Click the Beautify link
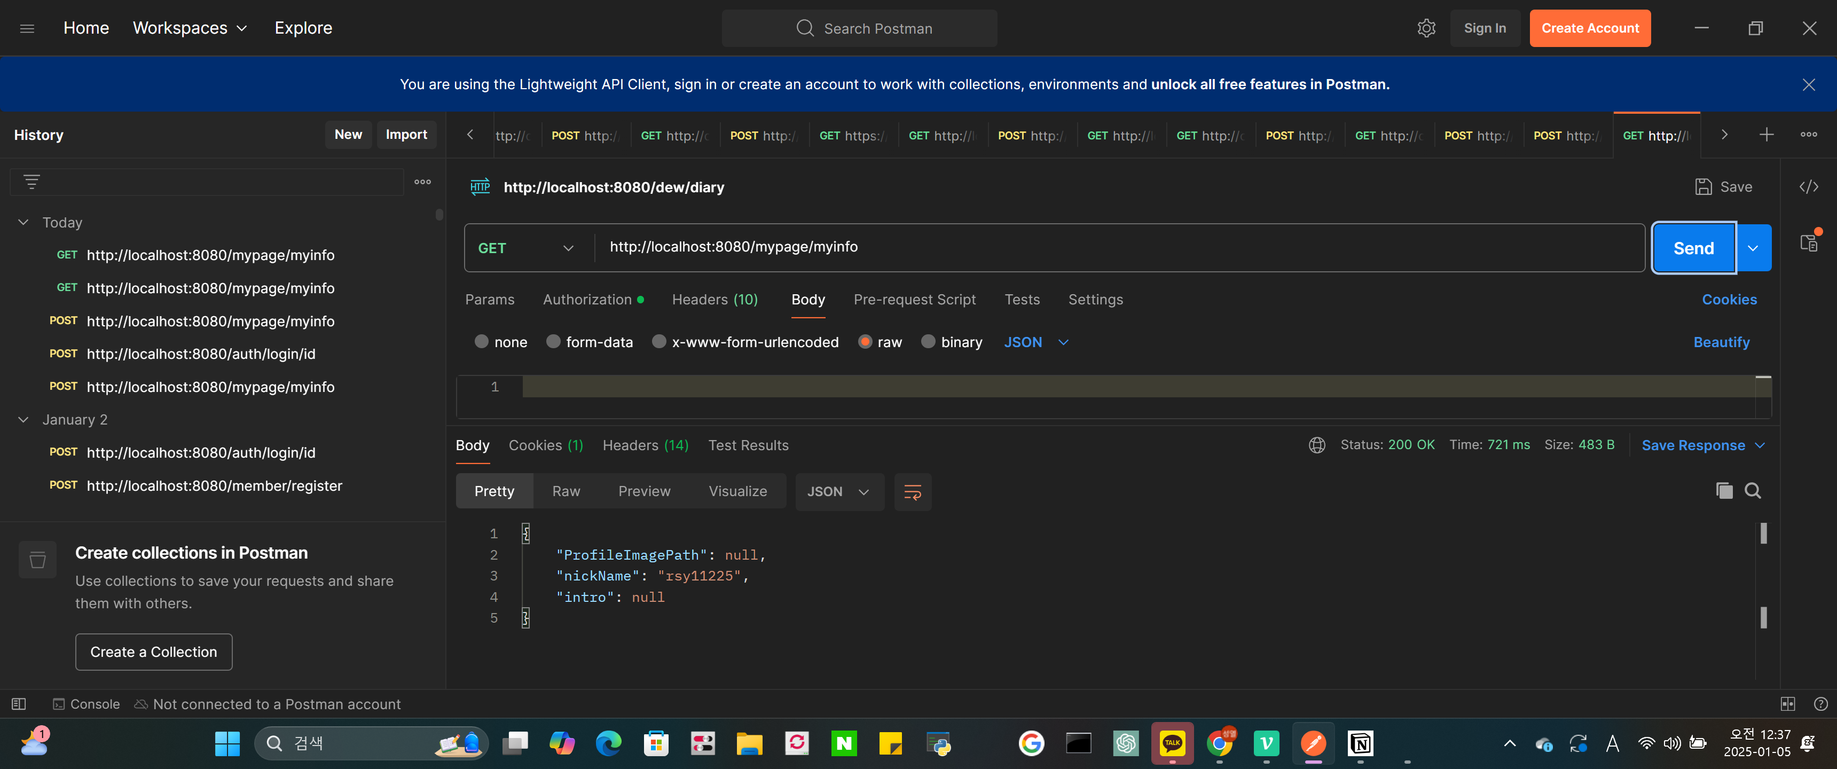The height and width of the screenshot is (769, 1837). click(1721, 342)
